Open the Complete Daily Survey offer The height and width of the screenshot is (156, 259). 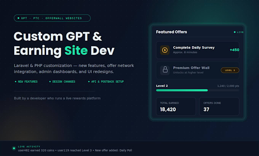pos(198,50)
